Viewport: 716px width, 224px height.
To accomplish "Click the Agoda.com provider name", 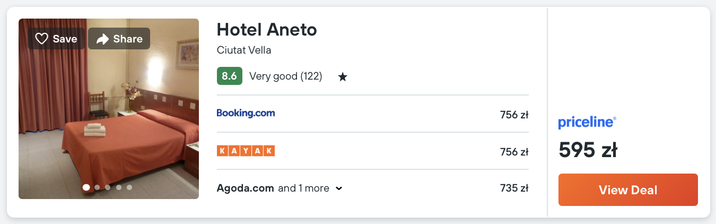I will [245, 188].
